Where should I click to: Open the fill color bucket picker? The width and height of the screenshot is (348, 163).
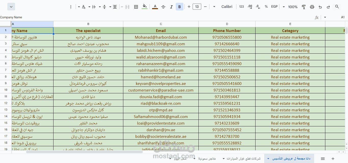[144, 7]
